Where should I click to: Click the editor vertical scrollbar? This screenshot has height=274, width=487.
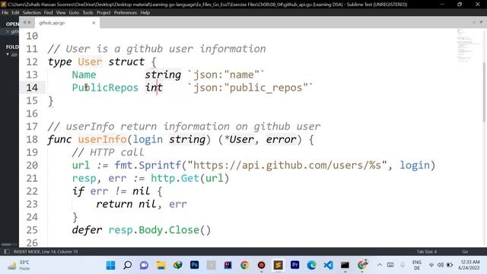(x=485, y=92)
